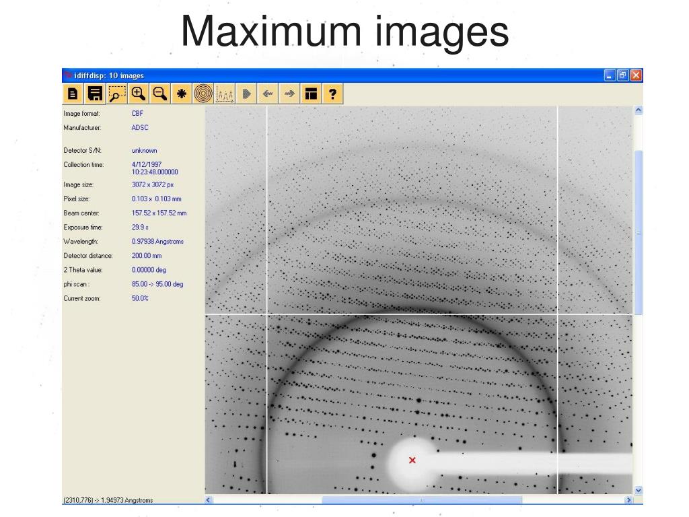The width and height of the screenshot is (689, 517).
Task: Close the idiffdisp window
Action: click(636, 75)
